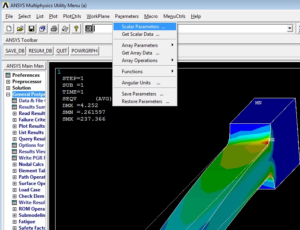
Task: Click the Results Viewer dialog icon
Action: [x=14, y=152]
